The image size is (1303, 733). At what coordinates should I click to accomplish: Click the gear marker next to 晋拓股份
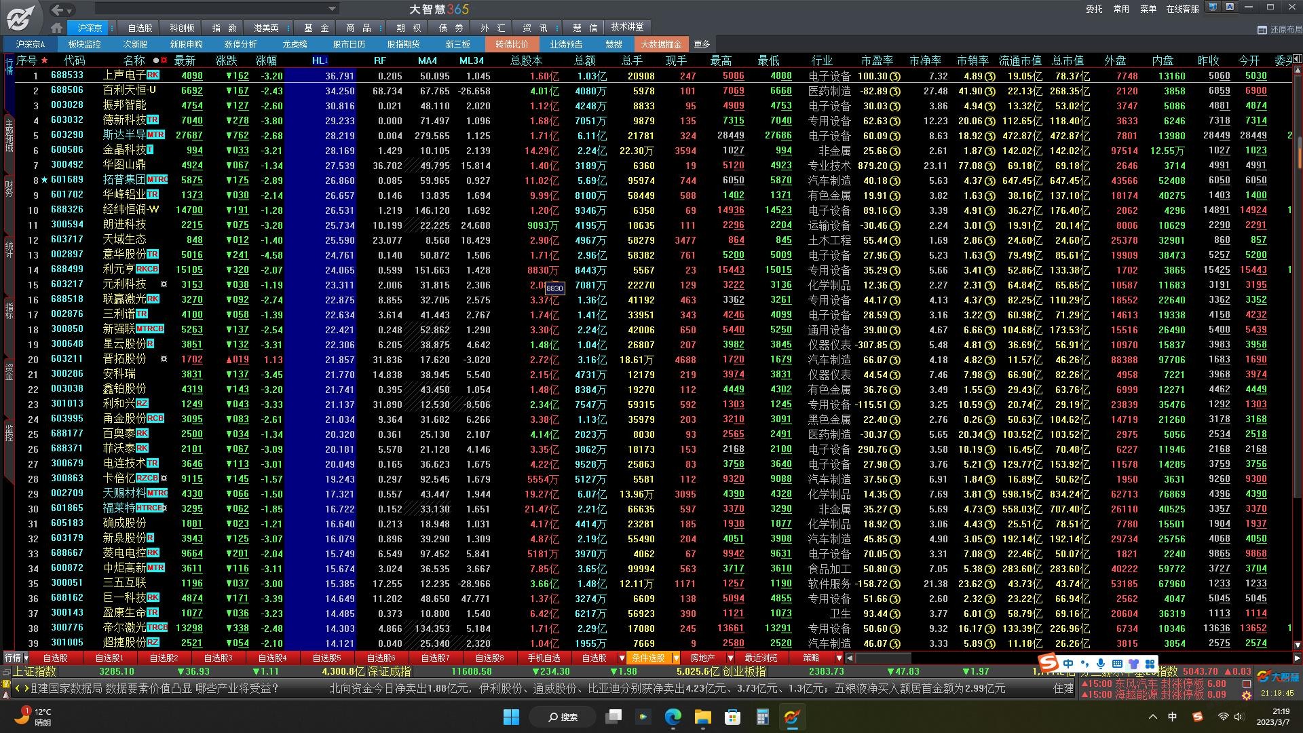pos(164,359)
